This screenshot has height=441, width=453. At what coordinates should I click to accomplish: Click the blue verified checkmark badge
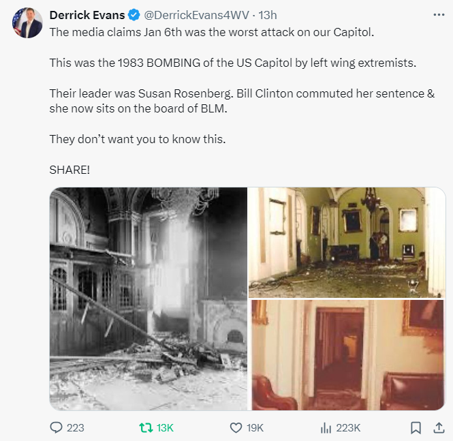pos(131,15)
